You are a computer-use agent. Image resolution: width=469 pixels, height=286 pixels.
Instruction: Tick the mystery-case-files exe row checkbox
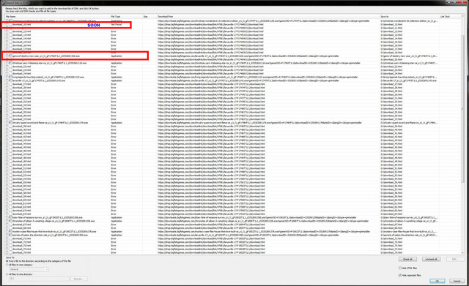pyautogui.click(x=7, y=231)
